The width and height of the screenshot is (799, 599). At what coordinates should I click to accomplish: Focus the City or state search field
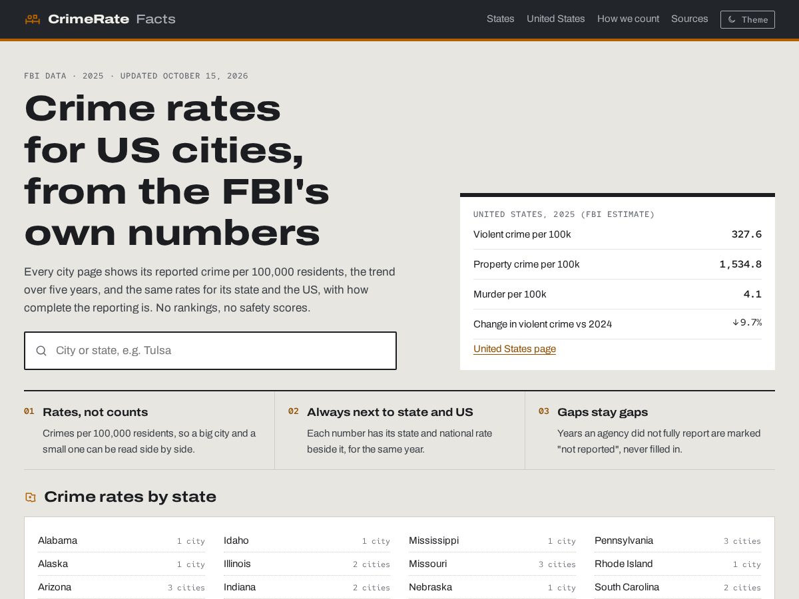click(210, 351)
